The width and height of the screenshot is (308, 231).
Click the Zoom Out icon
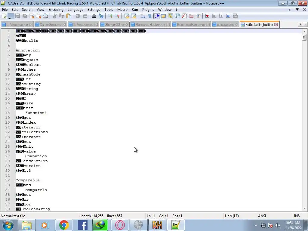(117, 16)
